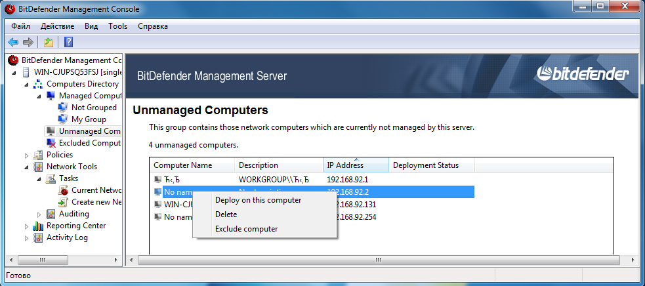The height and width of the screenshot is (286, 645).
Task: Sort by Deployment Status column header
Action: click(x=431, y=165)
